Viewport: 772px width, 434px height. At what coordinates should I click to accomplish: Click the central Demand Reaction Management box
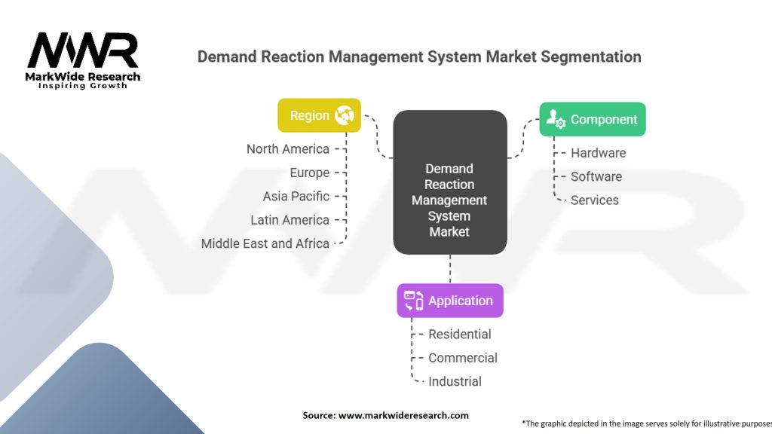coord(449,200)
